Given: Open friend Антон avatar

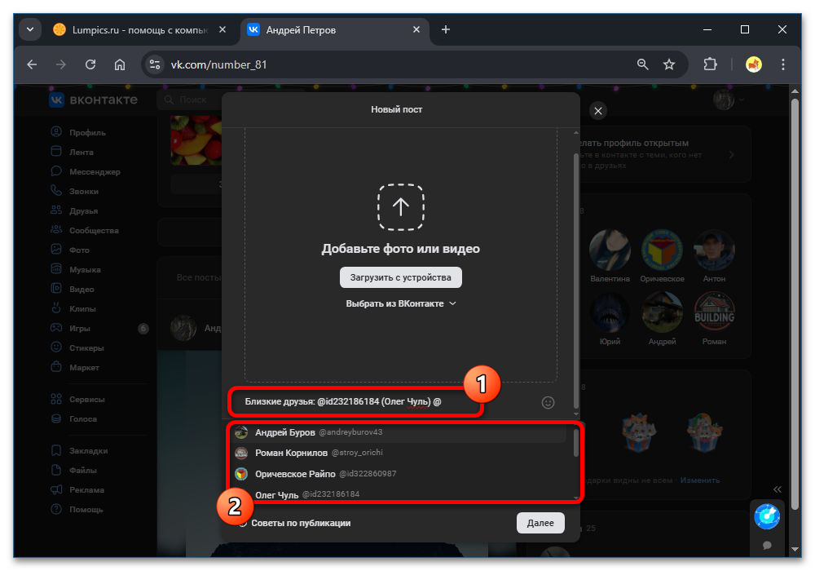Looking at the screenshot, I should click(x=714, y=250).
